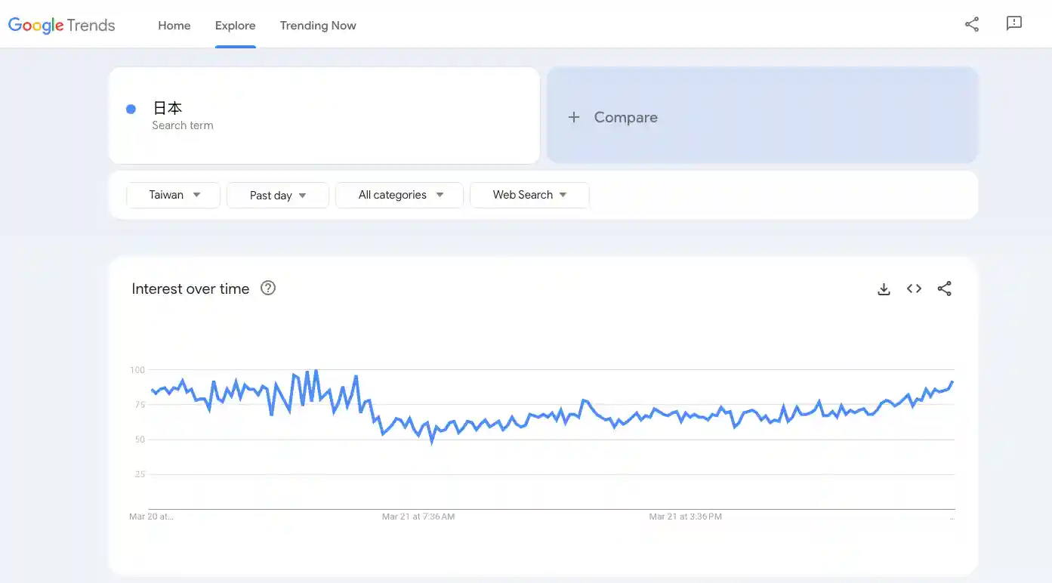Open the send feedback icon

(x=1013, y=24)
